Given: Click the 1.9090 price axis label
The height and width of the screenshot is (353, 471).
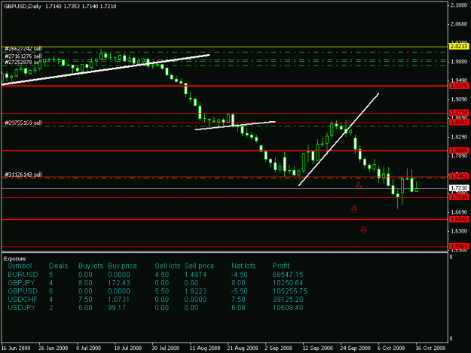Looking at the screenshot, I should click(459, 99).
